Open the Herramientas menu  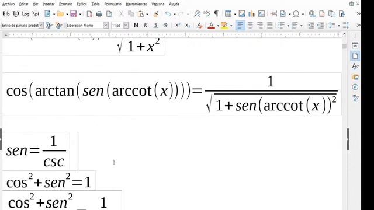click(136, 4)
